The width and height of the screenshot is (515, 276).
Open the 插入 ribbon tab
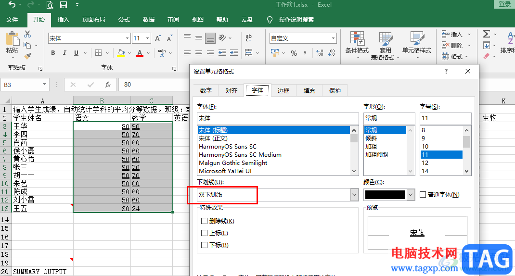pyautogui.click(x=63, y=20)
